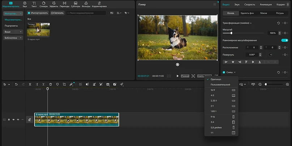Select the 5,8 дюйма aspect option

pyautogui.click(x=221, y=127)
